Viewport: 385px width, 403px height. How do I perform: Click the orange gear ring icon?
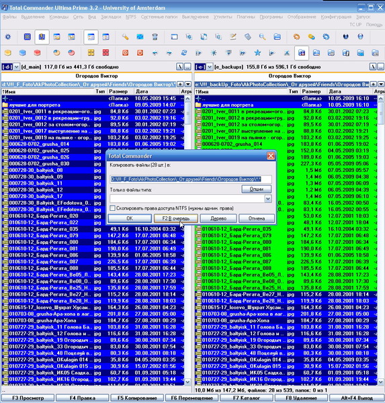(296, 37)
